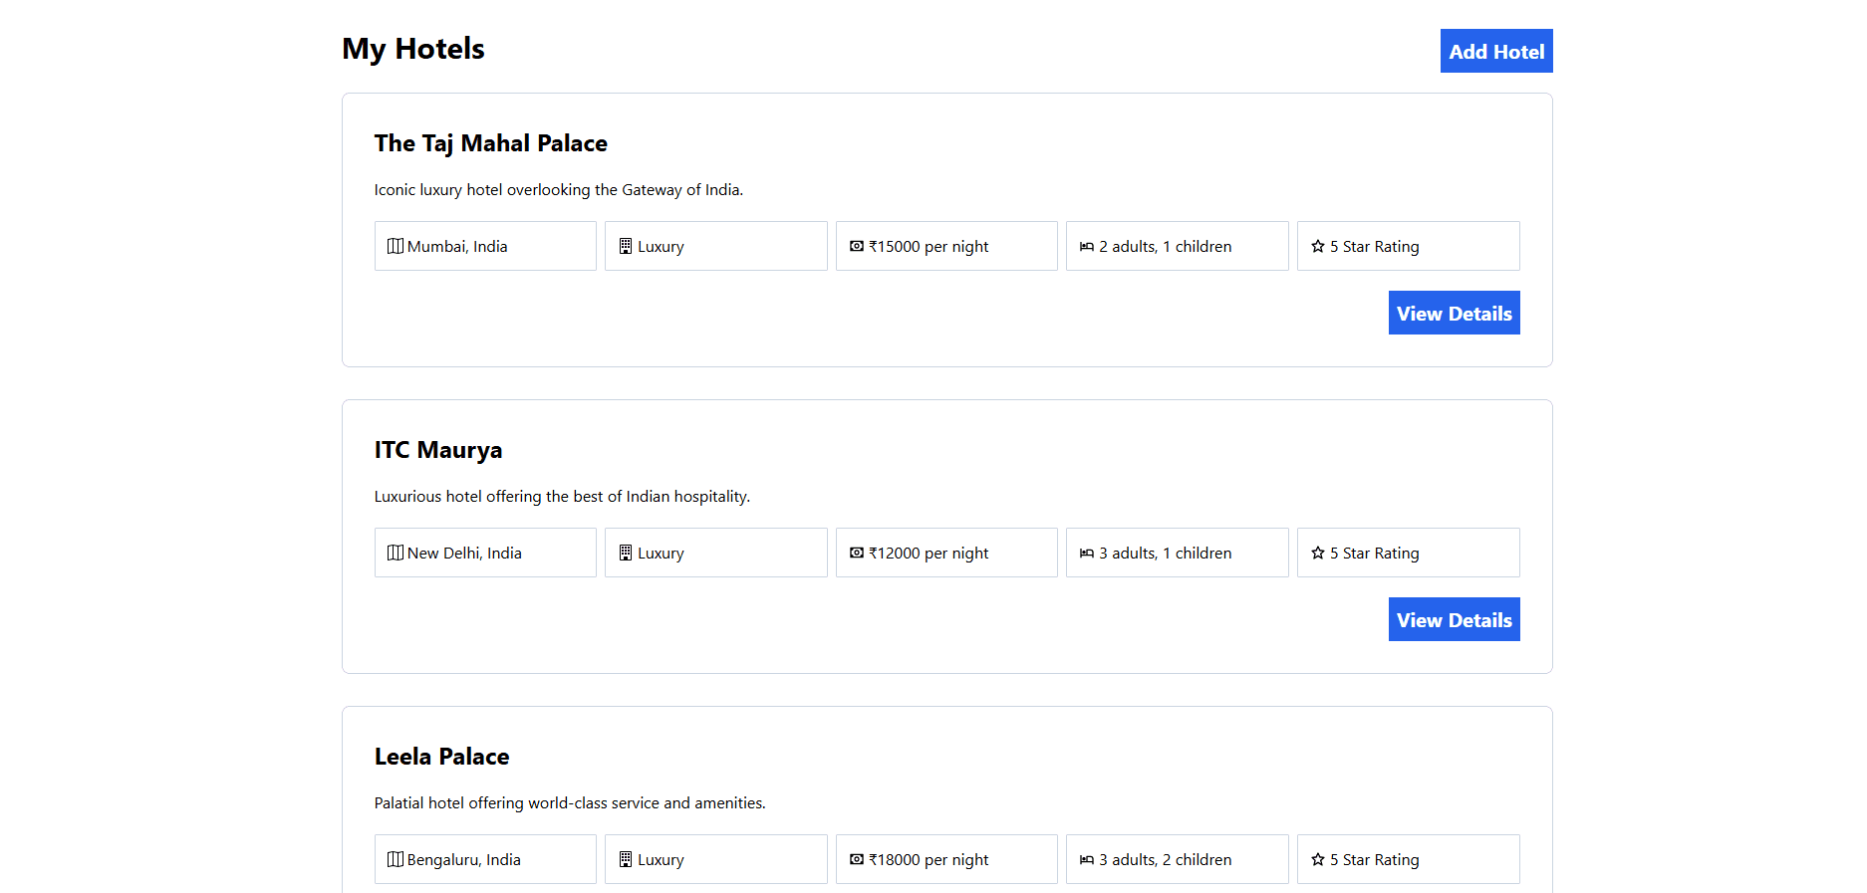Image resolution: width=1867 pixels, height=893 pixels.
Task: Click 'Palatial hotel offering world-class service' description
Action: (x=570, y=803)
